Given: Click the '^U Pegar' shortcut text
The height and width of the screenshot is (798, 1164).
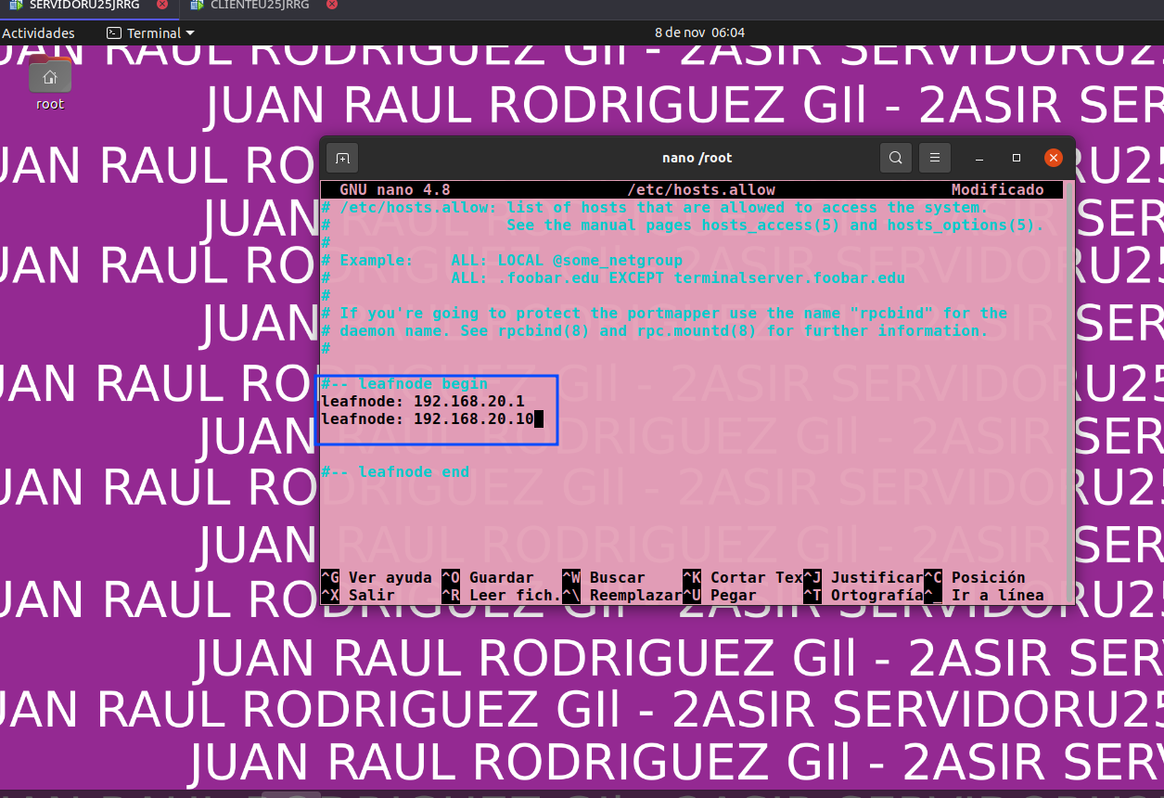Looking at the screenshot, I should (720, 596).
